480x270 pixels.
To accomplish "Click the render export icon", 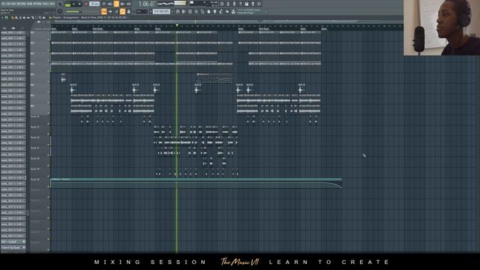I will coord(253,4).
